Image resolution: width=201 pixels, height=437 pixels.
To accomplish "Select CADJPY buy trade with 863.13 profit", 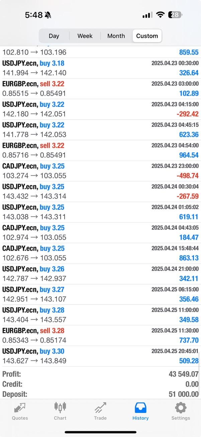I will point(100,253).
